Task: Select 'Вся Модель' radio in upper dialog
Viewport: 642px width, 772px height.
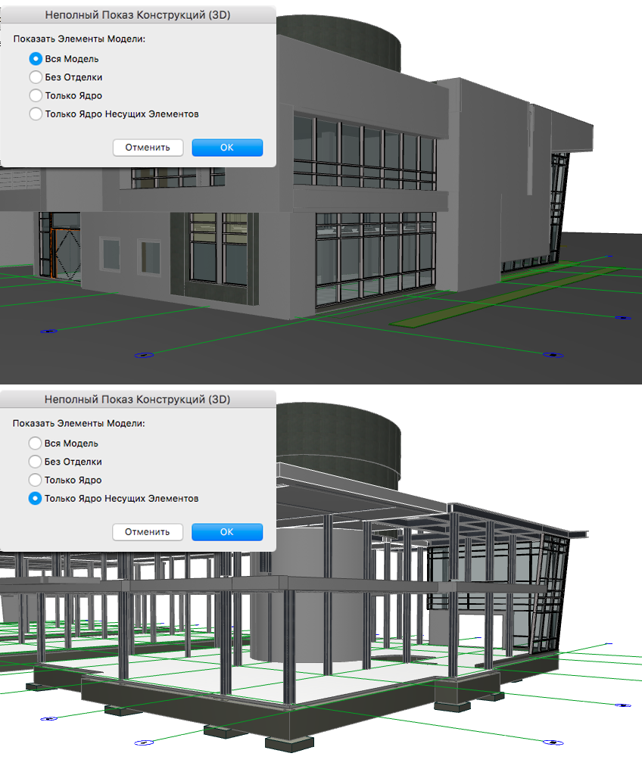Action: tap(36, 59)
